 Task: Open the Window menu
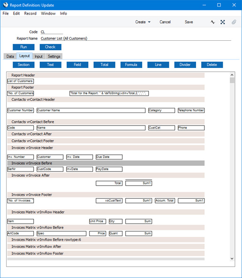pyautogui.click(x=48, y=14)
